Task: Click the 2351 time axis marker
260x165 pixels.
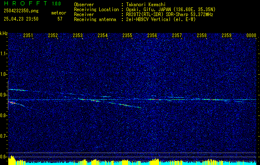Action: pyautogui.click(x=28, y=35)
